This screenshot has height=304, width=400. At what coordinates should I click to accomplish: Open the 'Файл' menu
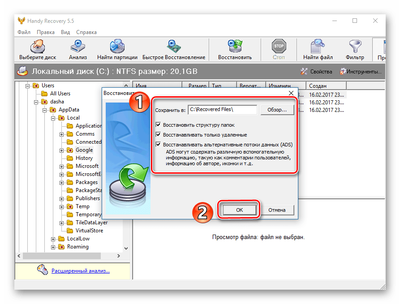[x=24, y=32]
